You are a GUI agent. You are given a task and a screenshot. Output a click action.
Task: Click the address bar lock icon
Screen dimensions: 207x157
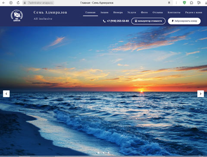25,3
